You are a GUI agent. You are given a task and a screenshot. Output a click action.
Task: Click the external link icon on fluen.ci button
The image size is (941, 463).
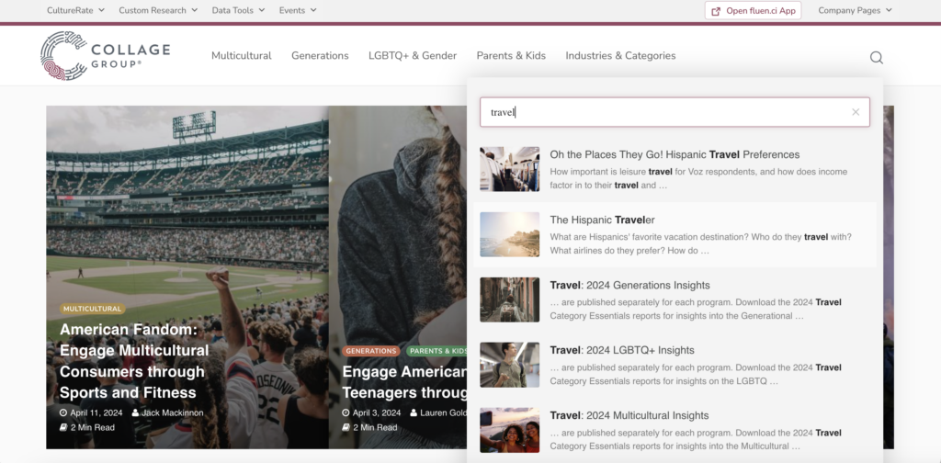[x=715, y=11]
